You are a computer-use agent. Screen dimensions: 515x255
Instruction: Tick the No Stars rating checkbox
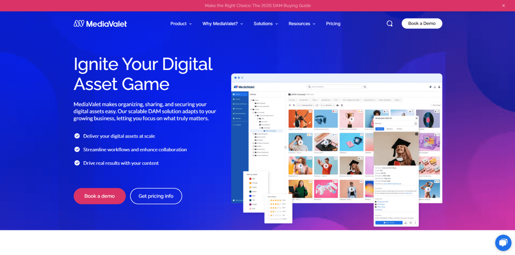point(268,219)
